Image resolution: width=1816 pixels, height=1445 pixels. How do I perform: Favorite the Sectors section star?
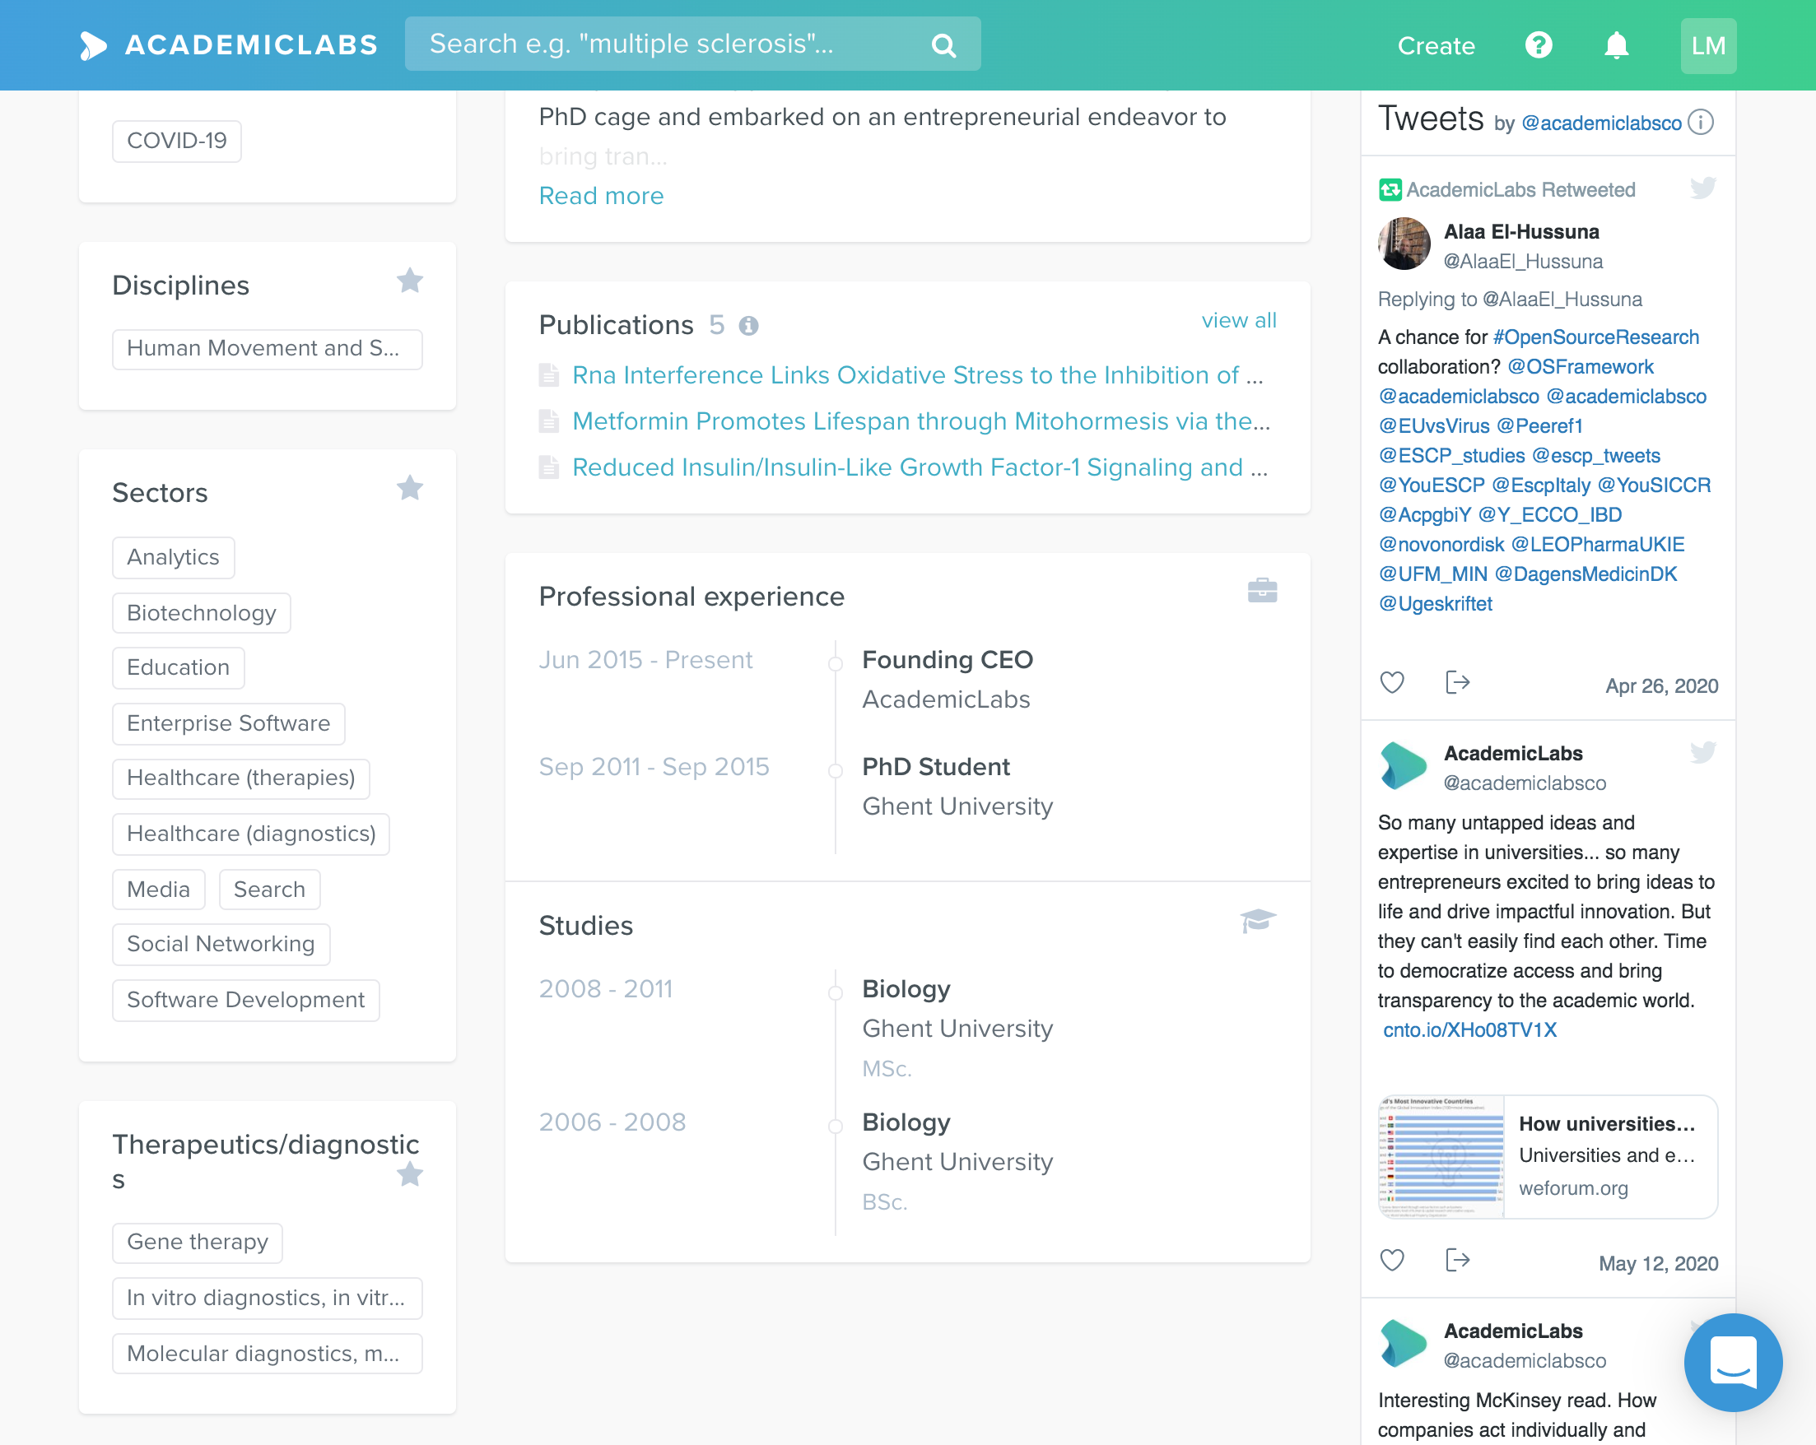point(410,487)
